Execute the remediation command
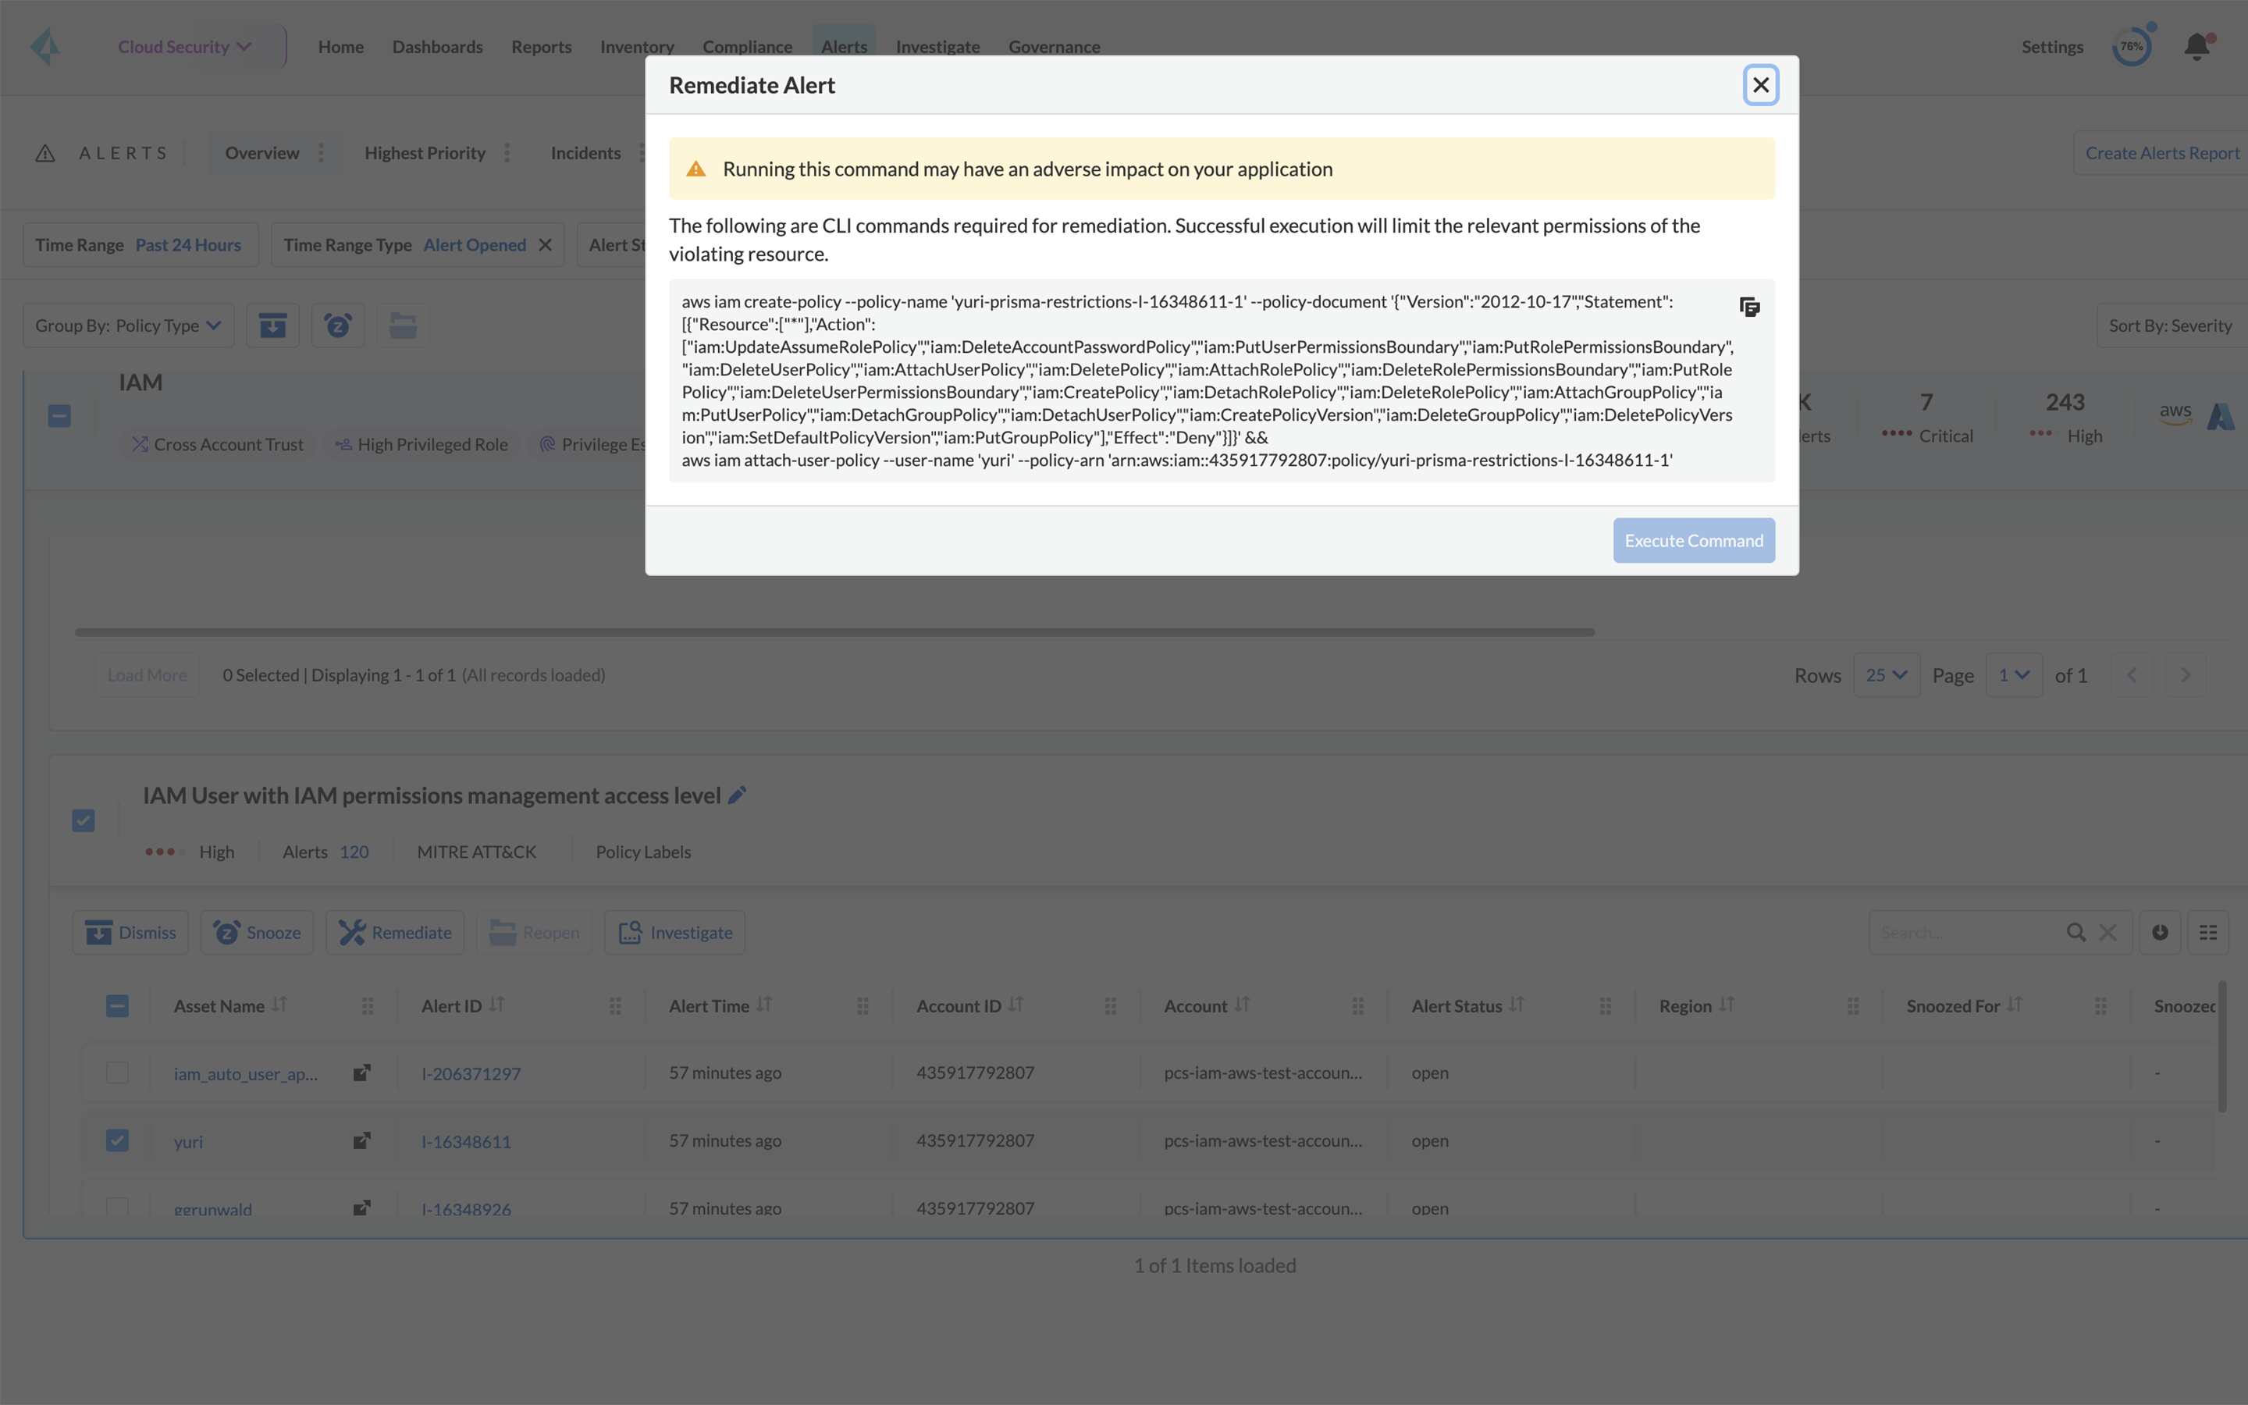 (1692, 540)
